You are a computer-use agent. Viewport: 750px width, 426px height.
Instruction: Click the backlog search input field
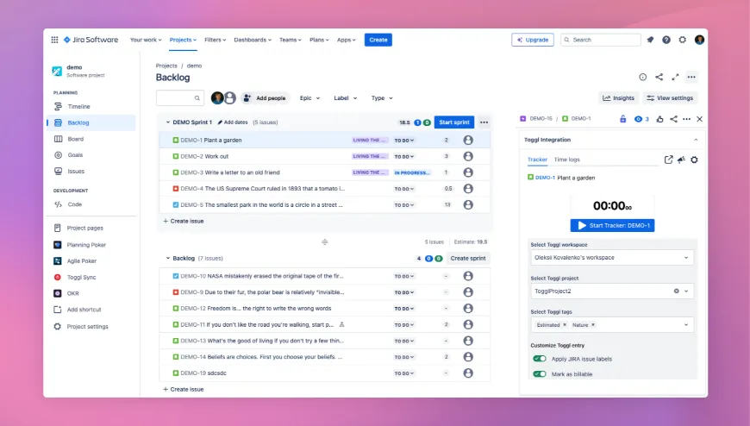179,98
